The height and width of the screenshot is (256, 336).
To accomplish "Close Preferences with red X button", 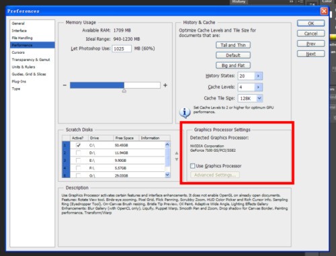I will 324,11.
